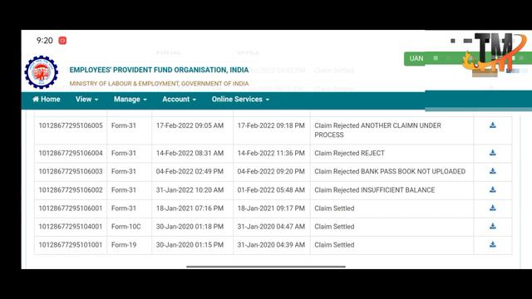This screenshot has height=299, width=532.
Task: Click date '30-Jan-2020 01:18 PM'
Action: [190, 227]
